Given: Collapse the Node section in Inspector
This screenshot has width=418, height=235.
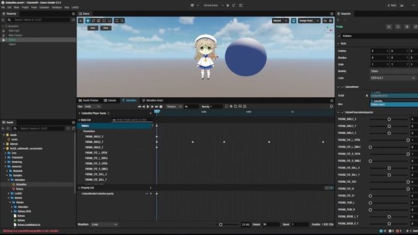Looking at the screenshot, I should [338, 44].
